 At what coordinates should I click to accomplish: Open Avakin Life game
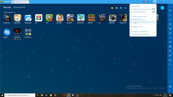coord(60,18)
